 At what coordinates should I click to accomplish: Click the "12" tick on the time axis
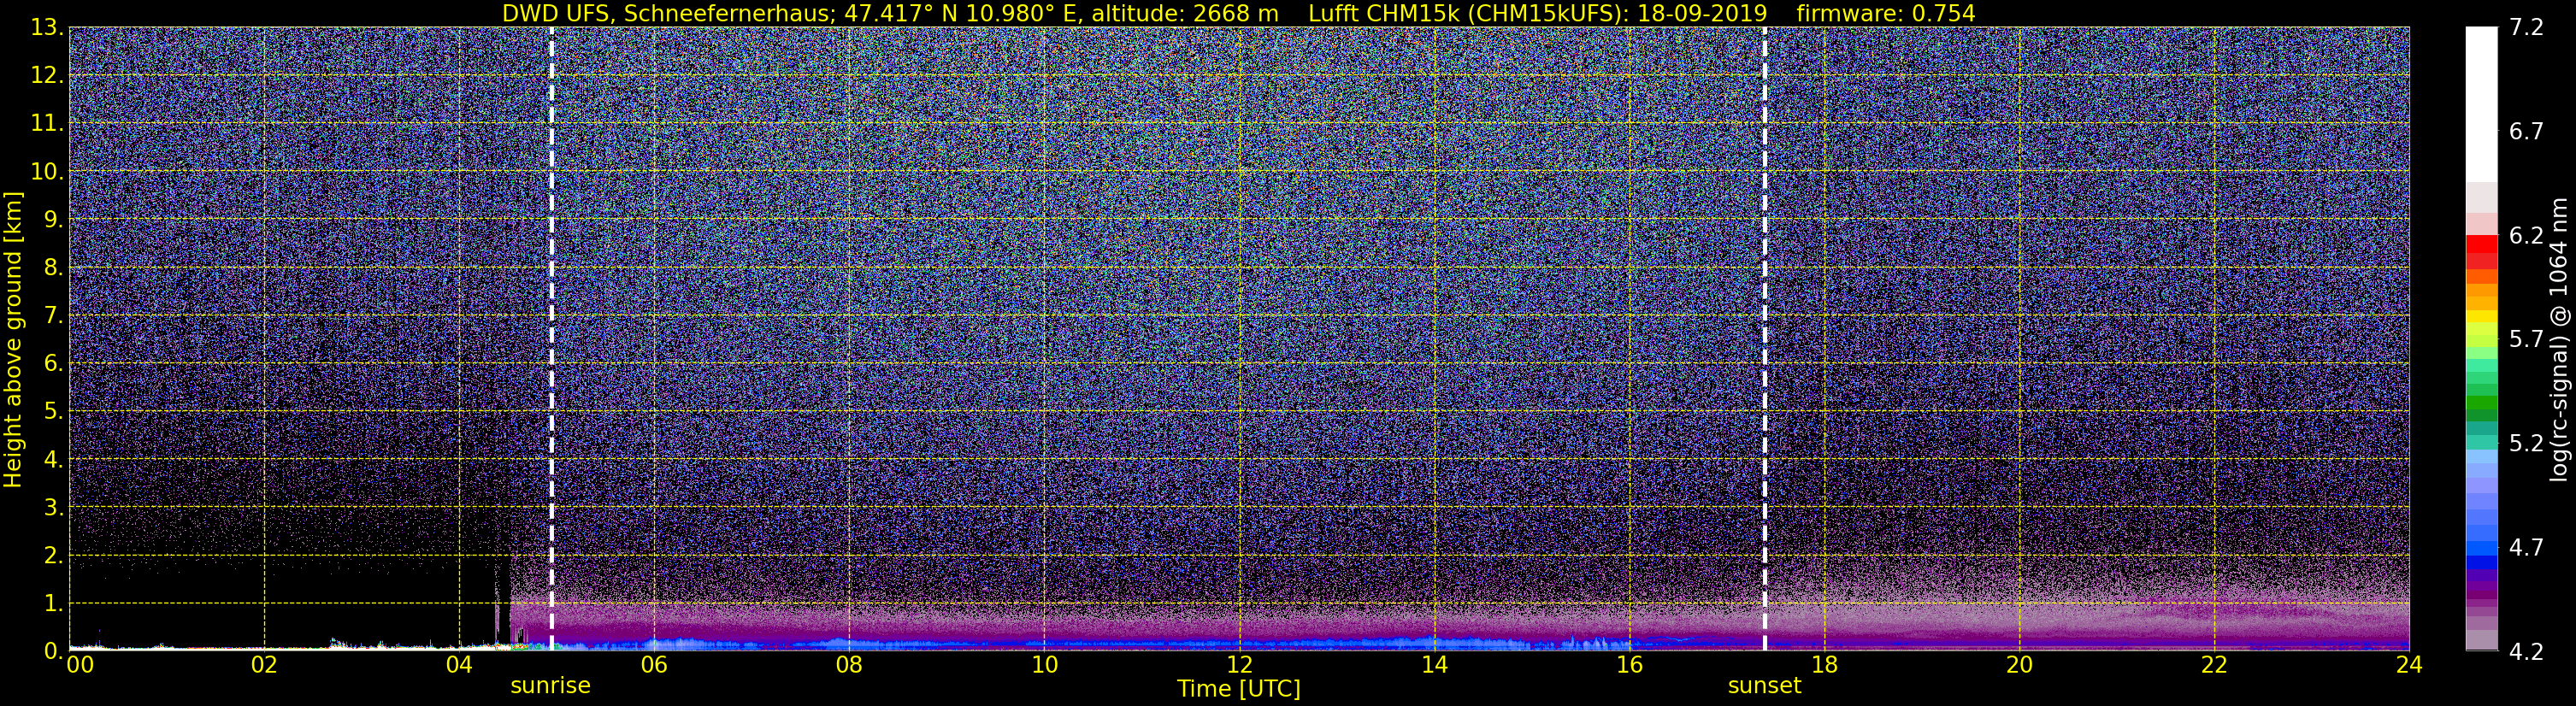coord(1239,665)
